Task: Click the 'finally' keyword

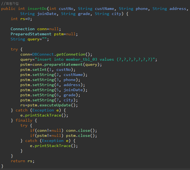Action: (24, 121)
